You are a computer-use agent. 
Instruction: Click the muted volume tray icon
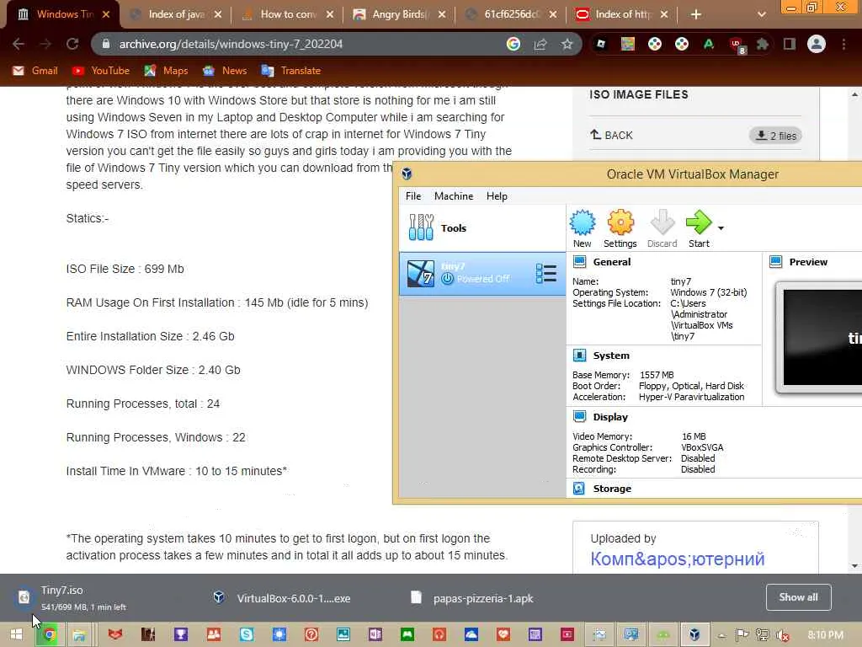[782, 635]
